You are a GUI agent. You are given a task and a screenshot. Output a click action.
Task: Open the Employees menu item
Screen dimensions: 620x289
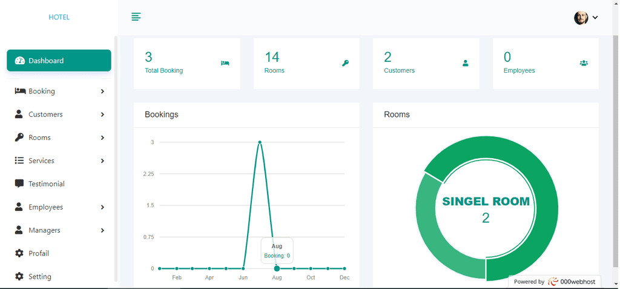(x=59, y=207)
